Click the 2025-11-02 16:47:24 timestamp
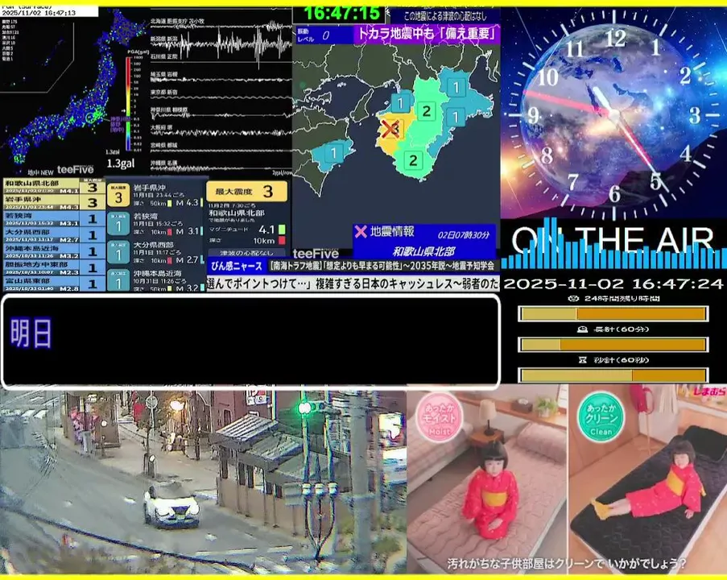 click(x=613, y=284)
